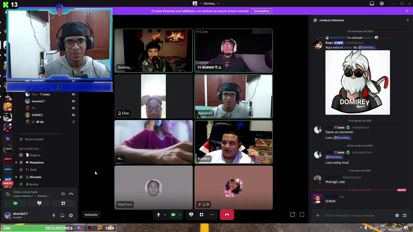Screen dimensions: 413x232
Task: Turn off camera in call controls bar
Action: pyautogui.click(x=173, y=215)
